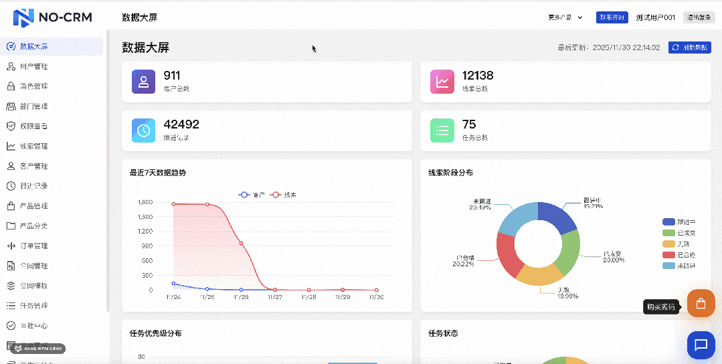Click the 购买源码 tooltip label
The width and height of the screenshot is (722, 364).
coord(662,307)
